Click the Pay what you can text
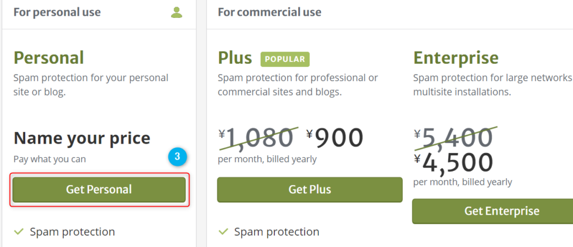Viewport: 573px width, 247px height. [50, 159]
